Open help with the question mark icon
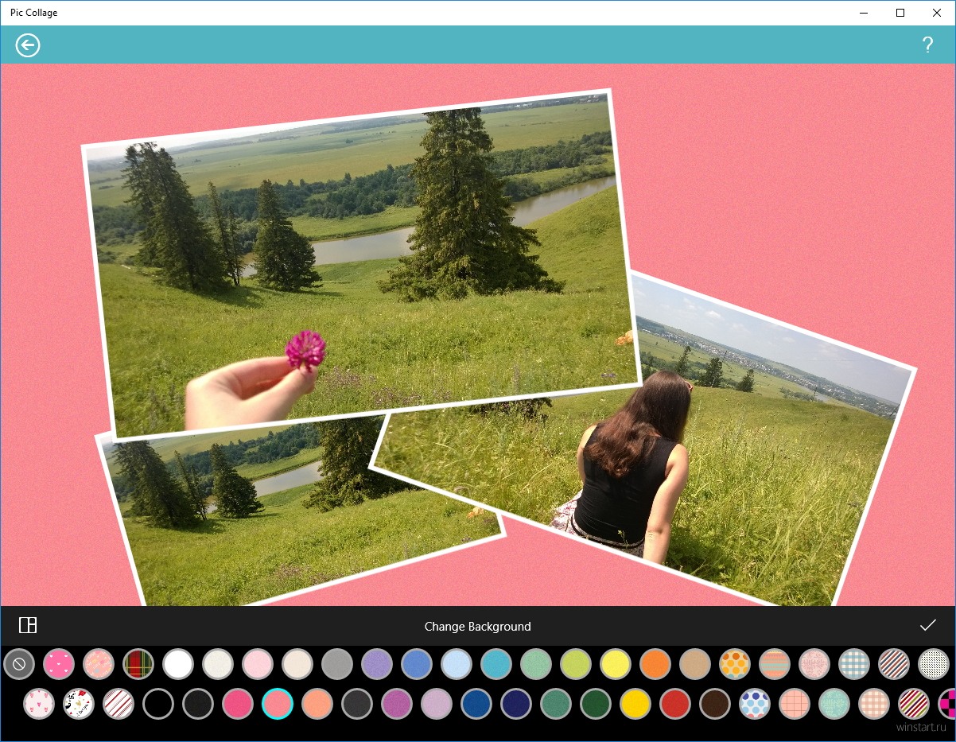This screenshot has height=742, width=956. 927,45
